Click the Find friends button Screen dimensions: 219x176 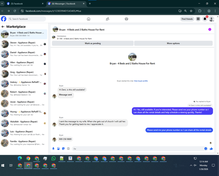pos(187,19)
